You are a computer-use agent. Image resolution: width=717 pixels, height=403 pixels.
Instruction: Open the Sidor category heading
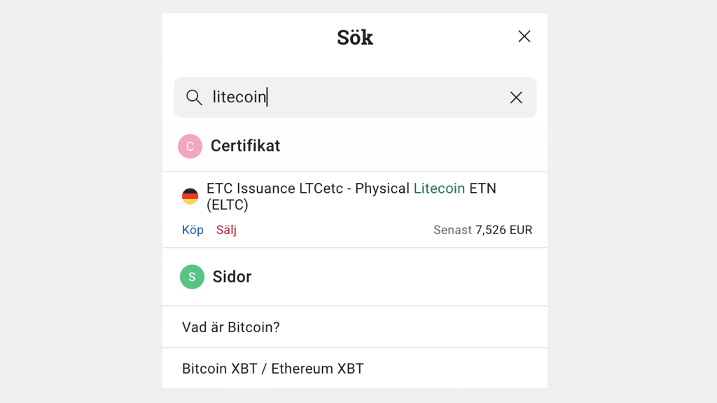[x=232, y=277]
